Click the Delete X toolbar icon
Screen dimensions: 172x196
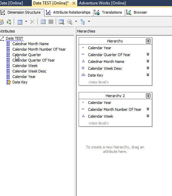(32, 22)
